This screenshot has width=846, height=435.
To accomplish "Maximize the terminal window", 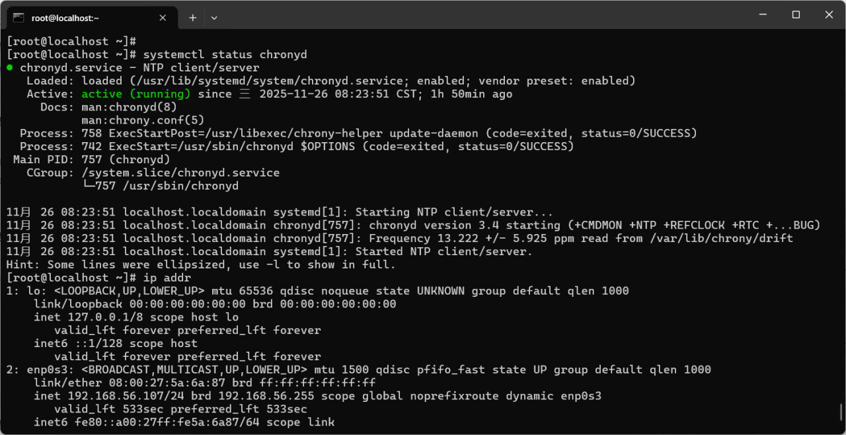I will point(796,15).
